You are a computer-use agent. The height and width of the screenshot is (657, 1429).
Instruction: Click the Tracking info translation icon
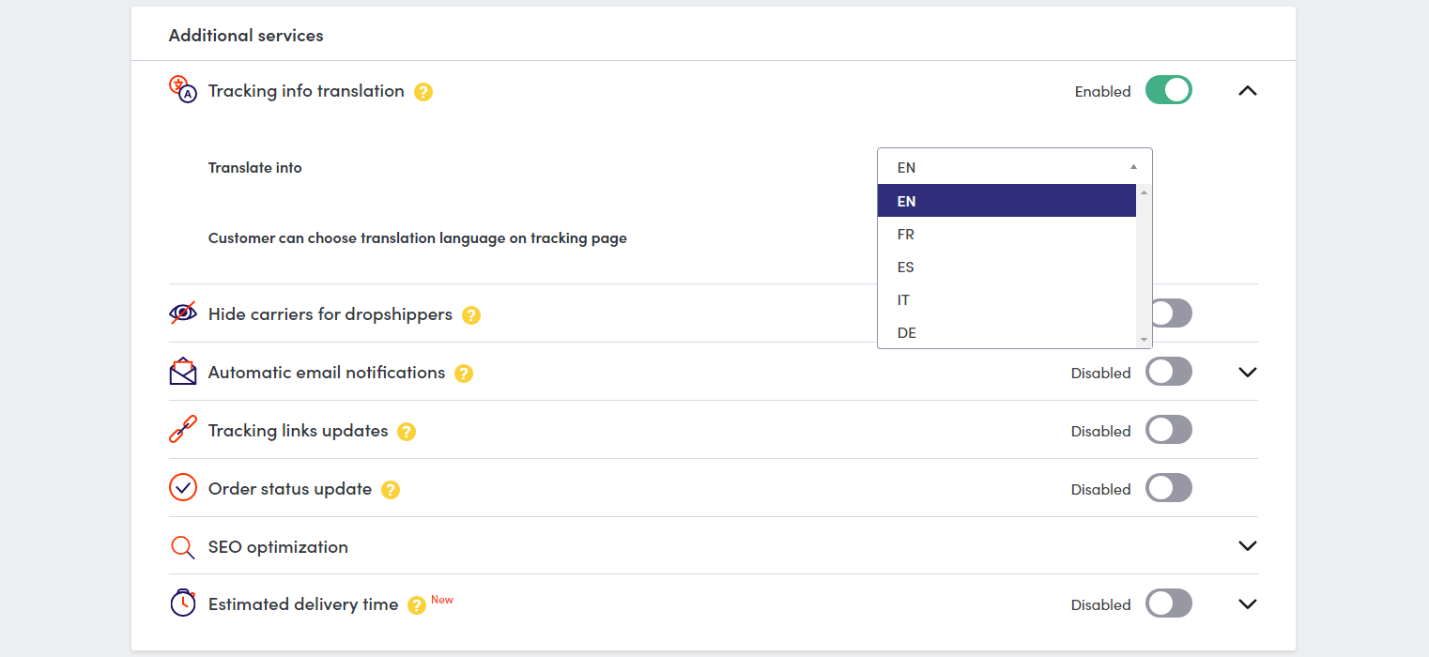pyautogui.click(x=183, y=89)
